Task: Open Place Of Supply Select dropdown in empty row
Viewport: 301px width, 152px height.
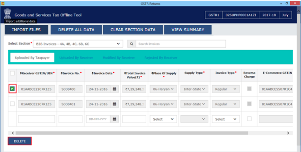Action: pyautogui.click(x=163, y=119)
